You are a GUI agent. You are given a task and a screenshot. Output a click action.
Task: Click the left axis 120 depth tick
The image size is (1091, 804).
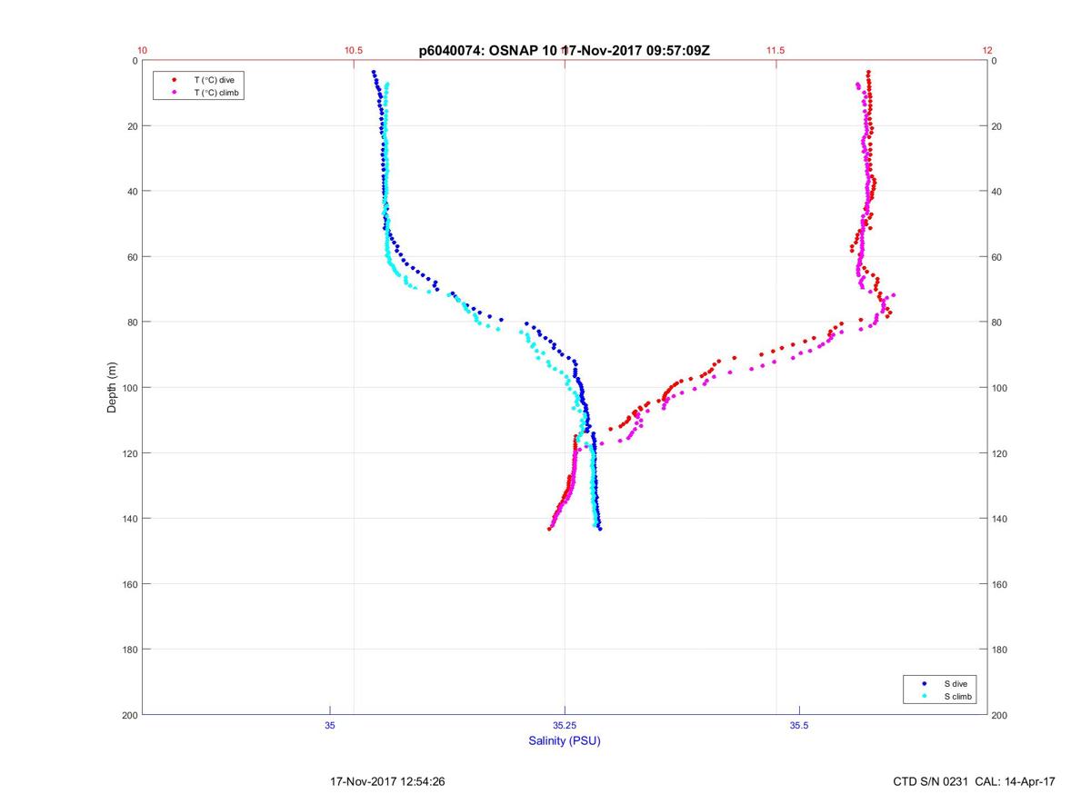click(128, 453)
